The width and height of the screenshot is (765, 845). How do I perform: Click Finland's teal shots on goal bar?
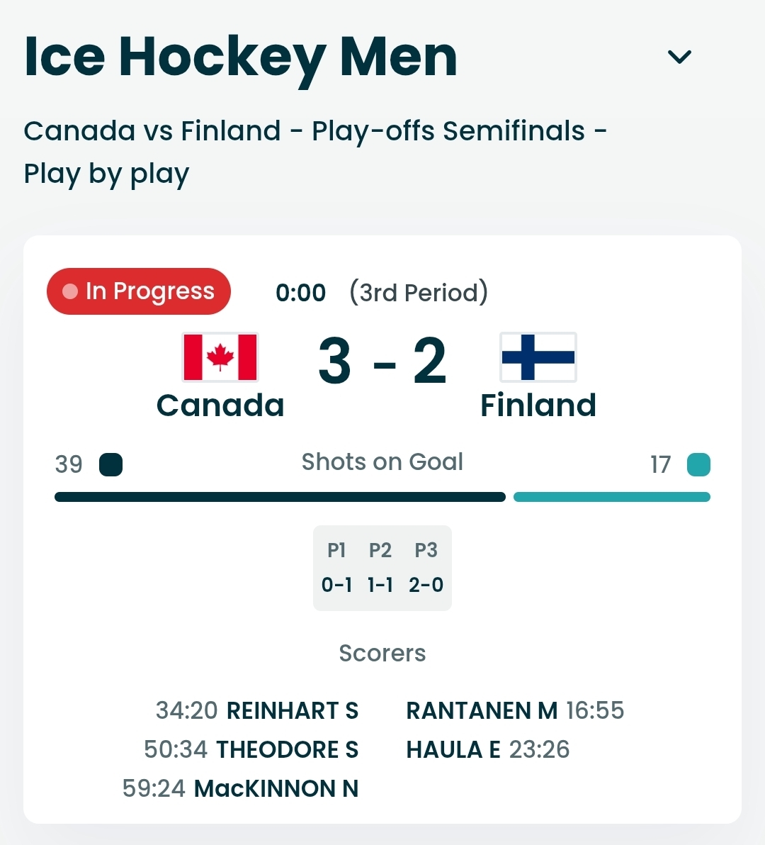pyautogui.click(x=611, y=497)
